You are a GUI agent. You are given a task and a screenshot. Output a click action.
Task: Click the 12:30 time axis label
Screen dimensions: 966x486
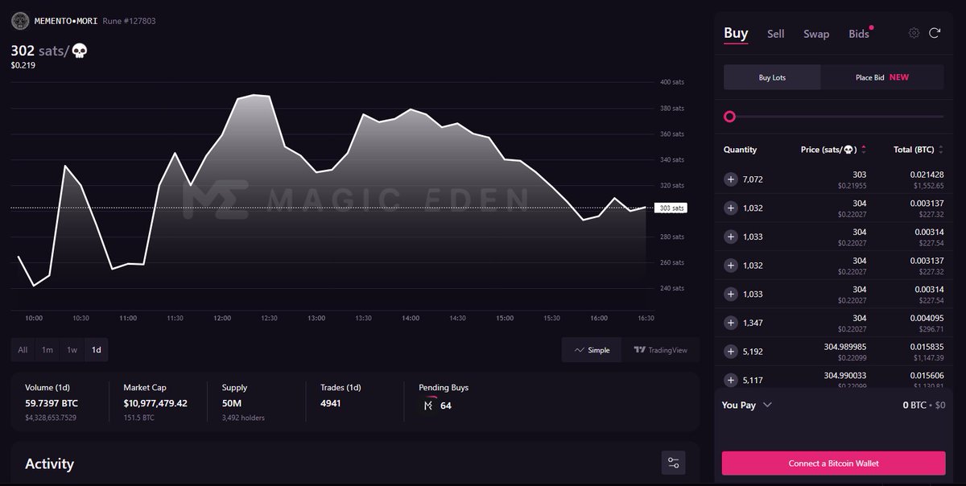(x=269, y=318)
